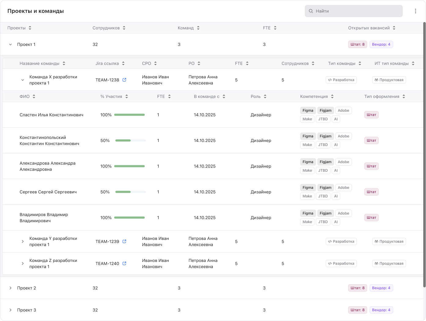The width and height of the screenshot is (426, 321).
Task: Sort members by В команде с date
Action: [x=224, y=96]
